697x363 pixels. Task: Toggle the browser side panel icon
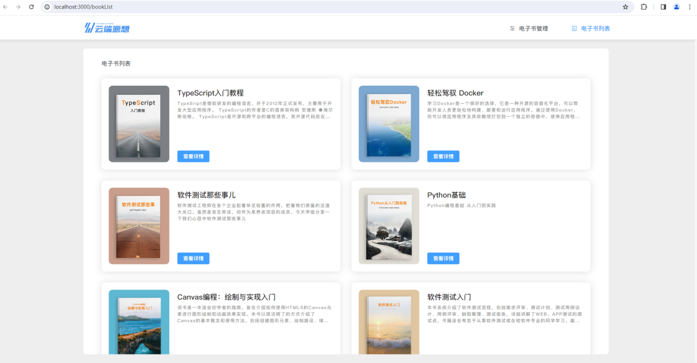[663, 7]
